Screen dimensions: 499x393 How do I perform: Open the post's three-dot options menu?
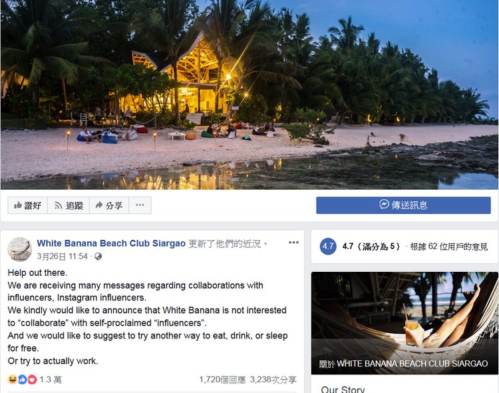coord(293,242)
